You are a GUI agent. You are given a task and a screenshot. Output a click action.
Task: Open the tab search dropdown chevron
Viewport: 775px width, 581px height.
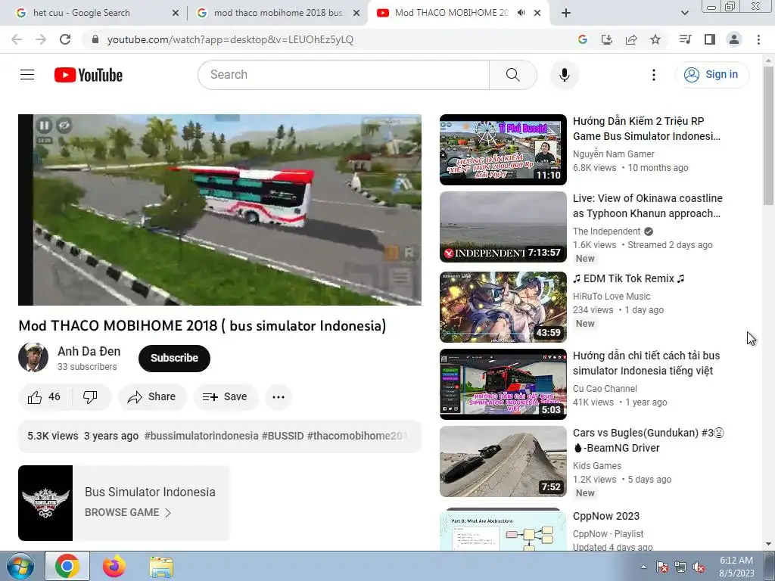pyautogui.click(x=684, y=13)
